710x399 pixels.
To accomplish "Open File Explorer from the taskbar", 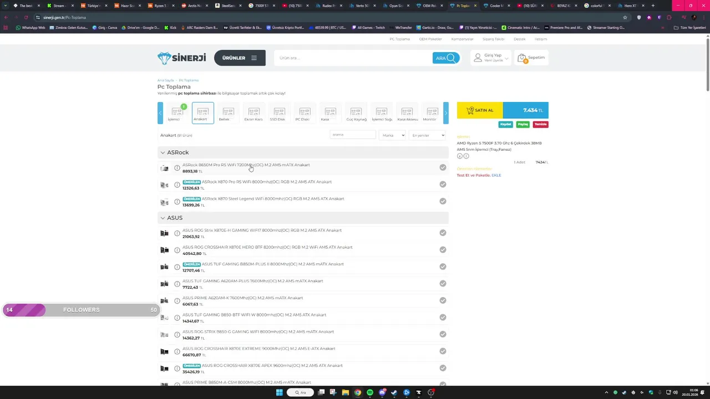I will [x=346, y=392].
